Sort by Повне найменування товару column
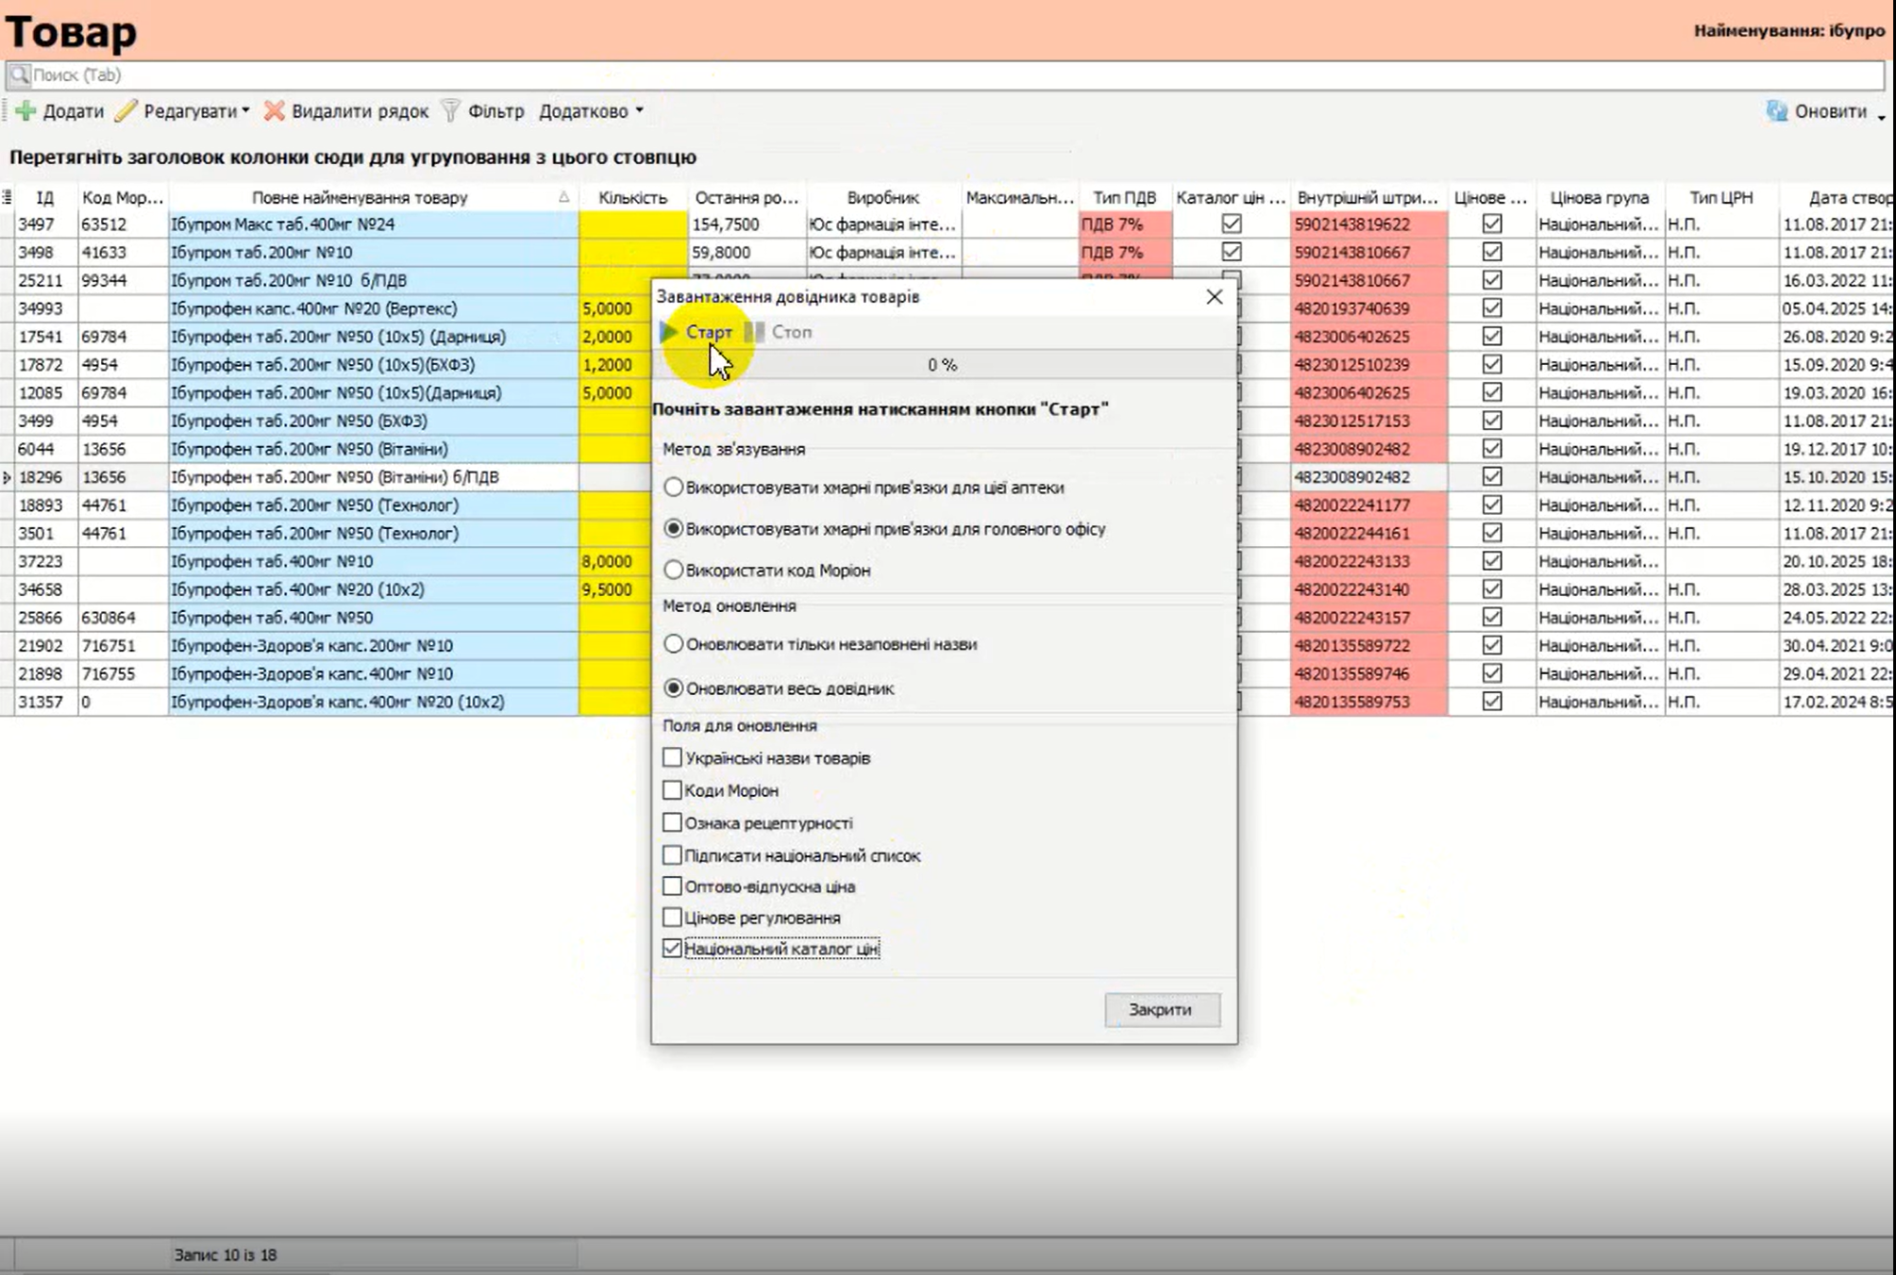The height and width of the screenshot is (1275, 1896). pyautogui.click(x=360, y=198)
